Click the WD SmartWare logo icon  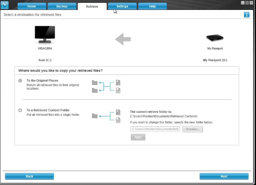[5, 5]
